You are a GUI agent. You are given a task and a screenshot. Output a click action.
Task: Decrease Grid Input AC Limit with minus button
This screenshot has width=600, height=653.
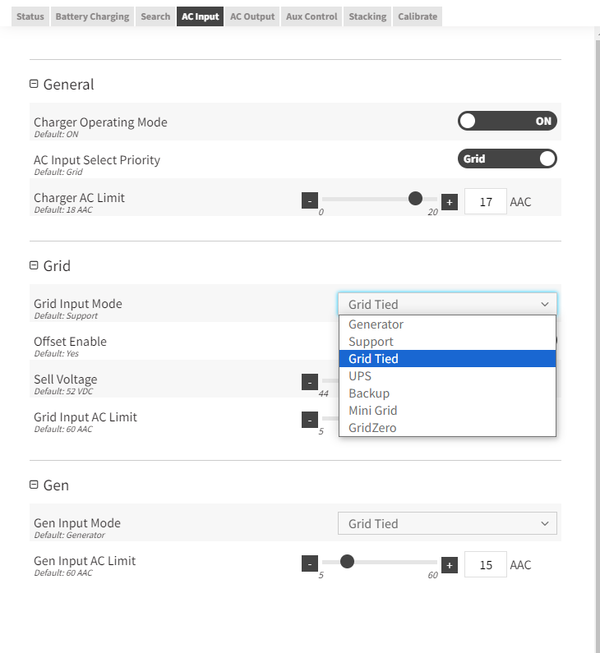pos(310,420)
